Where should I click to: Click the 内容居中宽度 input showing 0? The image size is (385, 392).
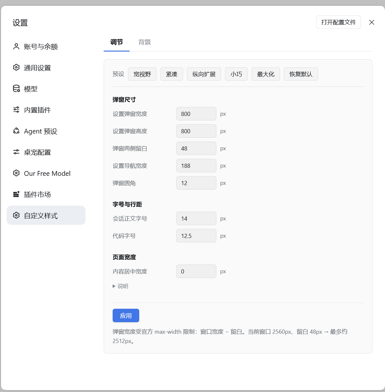(x=196, y=271)
